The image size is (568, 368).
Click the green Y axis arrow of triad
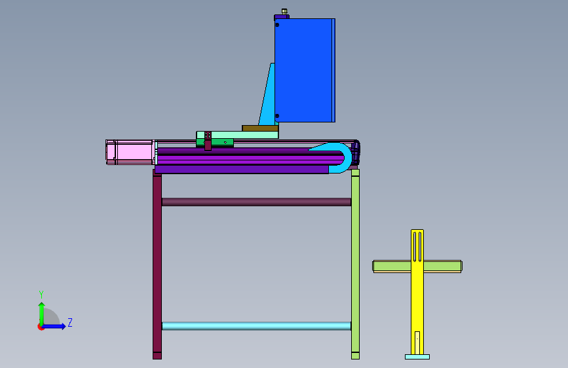click(42, 314)
